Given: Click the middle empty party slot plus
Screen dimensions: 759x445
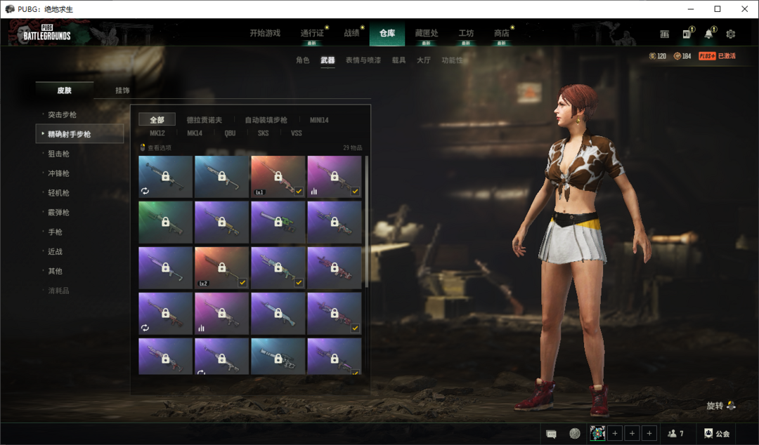Looking at the screenshot, I should click(632, 433).
